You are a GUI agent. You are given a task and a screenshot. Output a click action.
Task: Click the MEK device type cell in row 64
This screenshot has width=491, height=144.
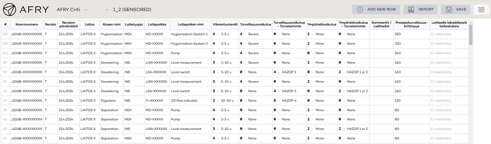[134, 138]
